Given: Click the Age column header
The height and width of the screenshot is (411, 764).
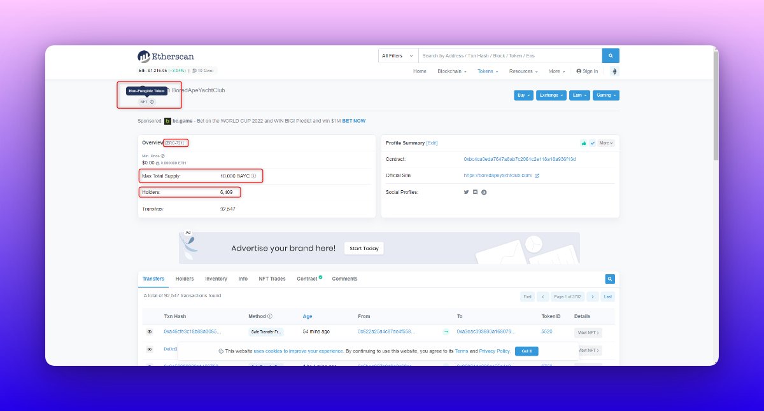Looking at the screenshot, I should [308, 316].
